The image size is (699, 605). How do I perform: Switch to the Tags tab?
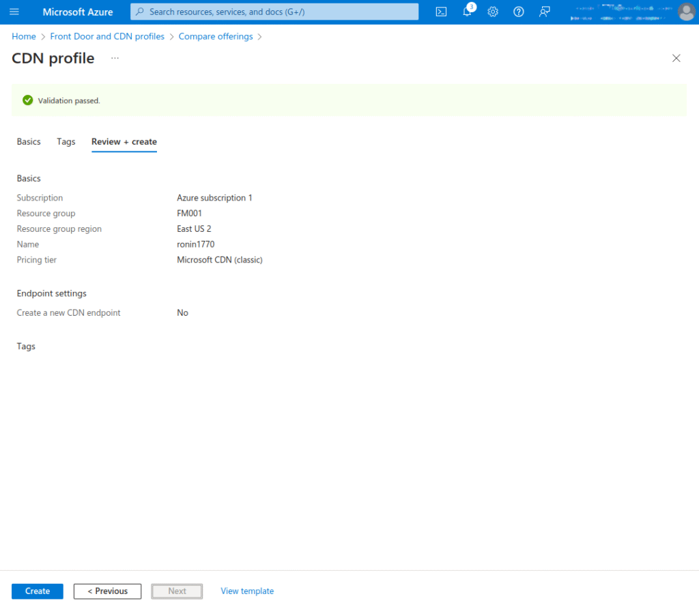coord(66,142)
